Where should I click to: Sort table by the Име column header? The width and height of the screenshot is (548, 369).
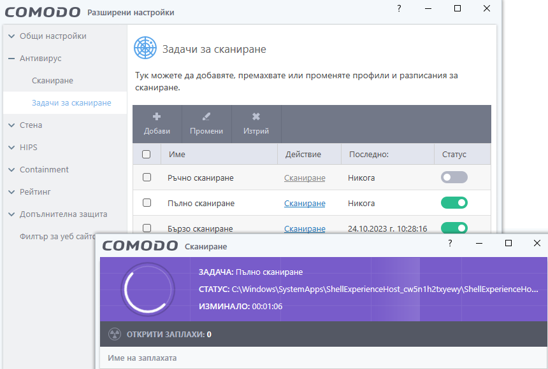point(219,155)
